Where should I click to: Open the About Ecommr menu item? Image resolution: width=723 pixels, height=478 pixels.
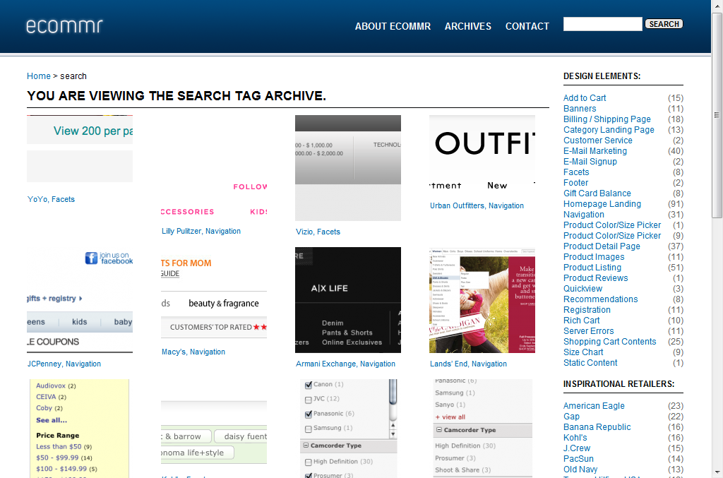coord(393,26)
